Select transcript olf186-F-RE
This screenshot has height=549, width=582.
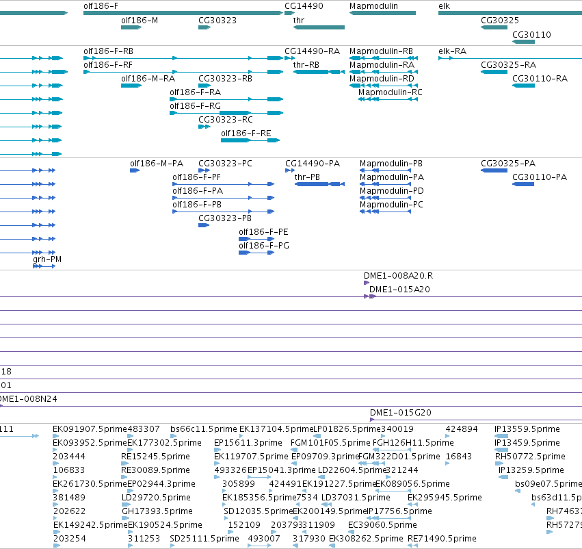(x=250, y=140)
